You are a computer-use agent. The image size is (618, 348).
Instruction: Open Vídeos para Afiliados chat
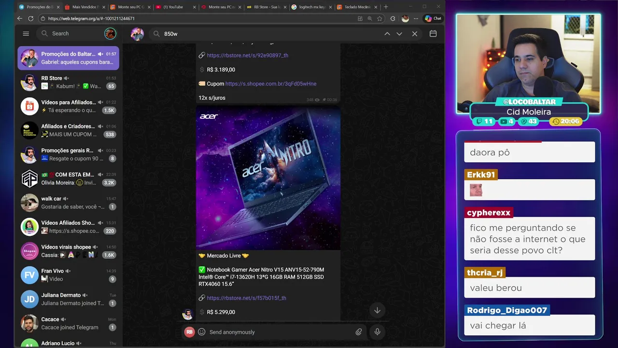pyautogui.click(x=69, y=106)
